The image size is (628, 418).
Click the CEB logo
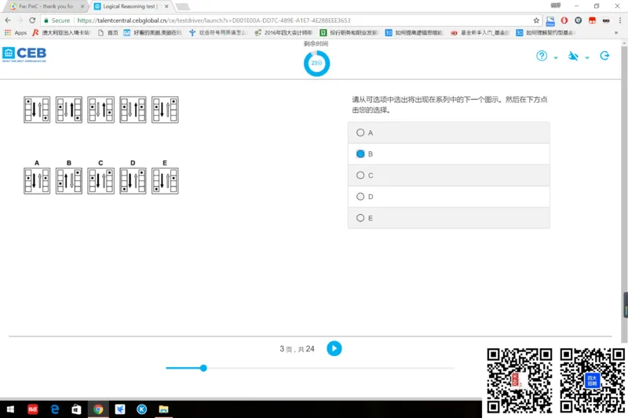24,54
